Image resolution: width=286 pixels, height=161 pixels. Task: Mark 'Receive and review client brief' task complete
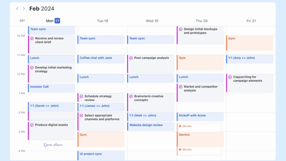(32, 39)
